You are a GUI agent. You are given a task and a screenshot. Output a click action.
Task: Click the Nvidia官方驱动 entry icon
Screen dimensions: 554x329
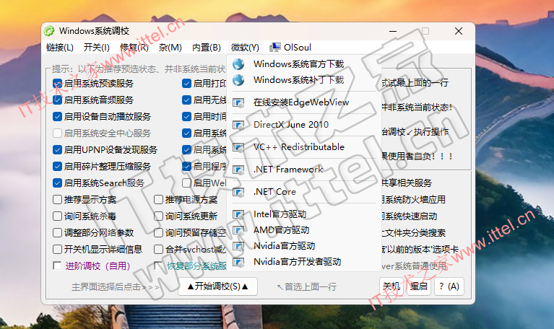[x=239, y=246]
